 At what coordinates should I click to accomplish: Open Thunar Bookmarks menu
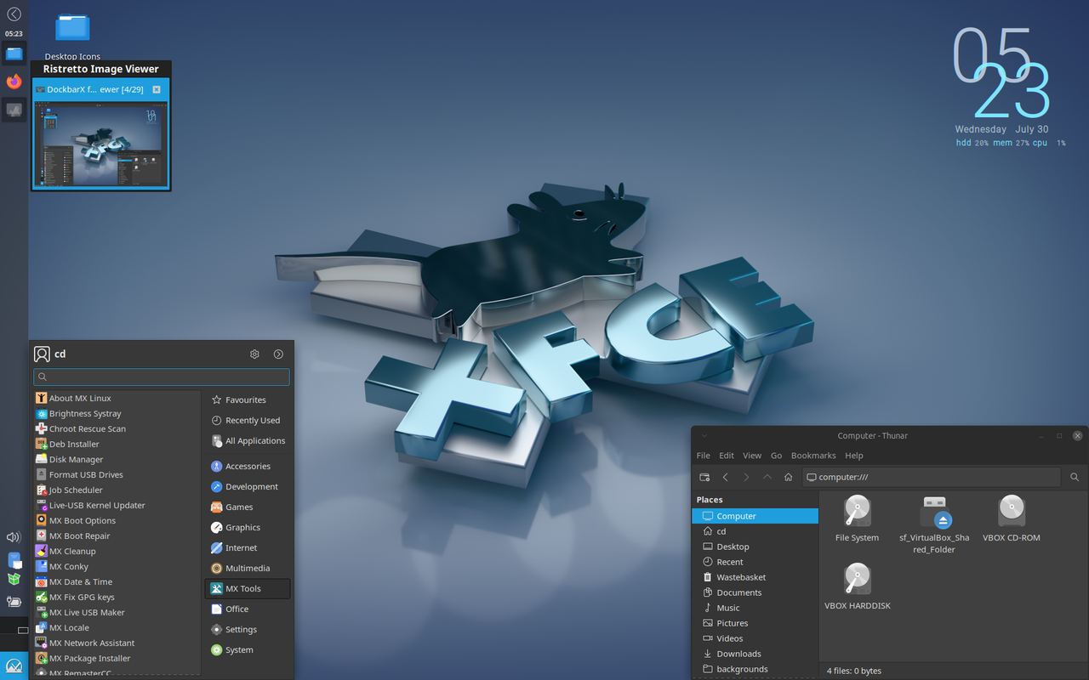tap(813, 456)
